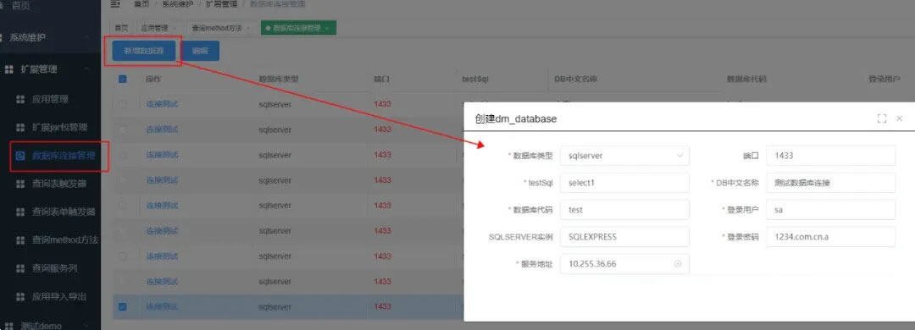Image resolution: width=915 pixels, height=330 pixels.
Task: Click the 数据库代码 column header in table
Action: coord(746,79)
